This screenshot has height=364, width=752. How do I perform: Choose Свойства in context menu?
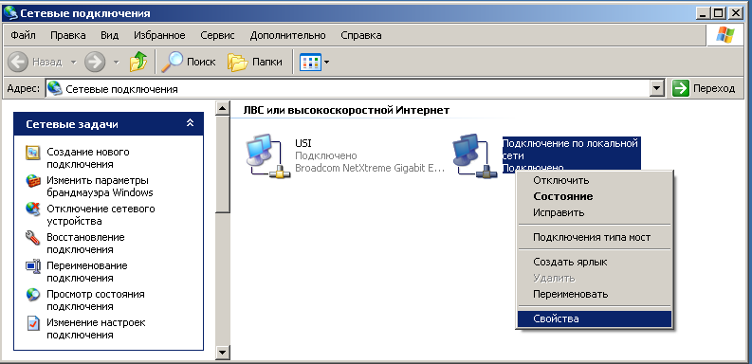pos(595,318)
